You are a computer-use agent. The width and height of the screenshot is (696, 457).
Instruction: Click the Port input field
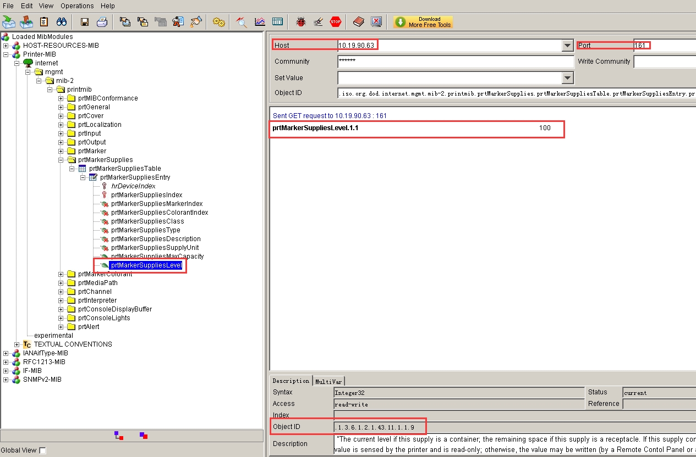click(665, 46)
